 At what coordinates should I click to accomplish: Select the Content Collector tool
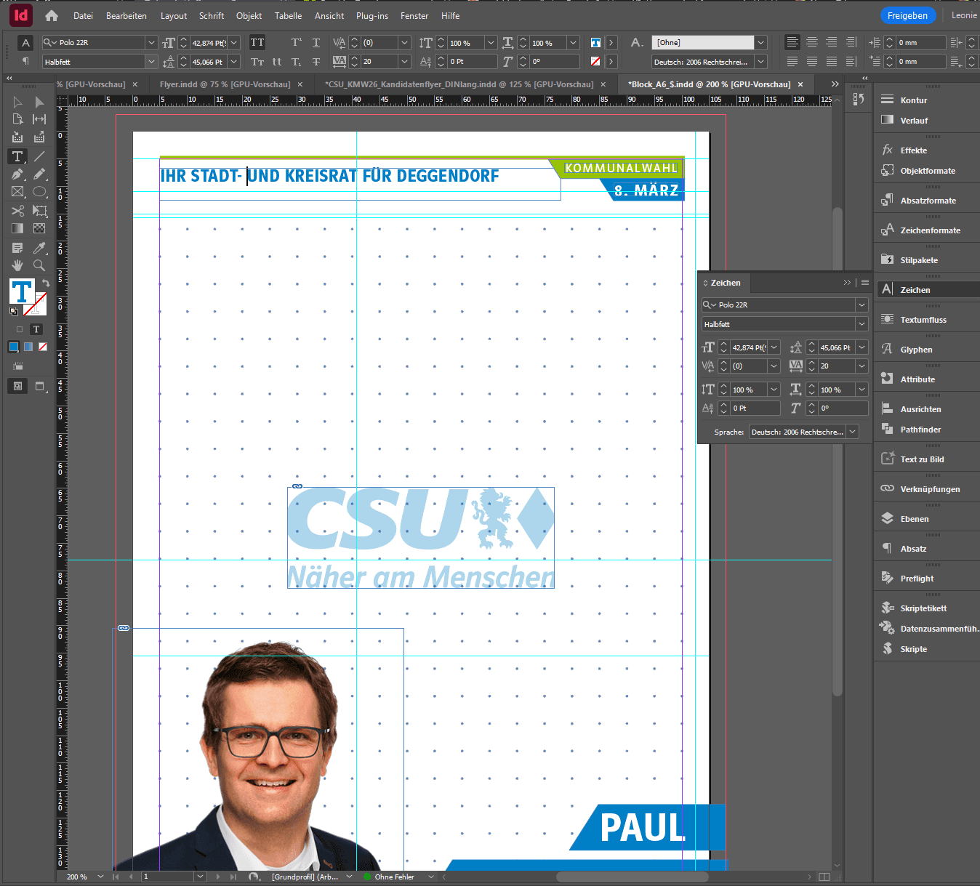click(x=17, y=137)
